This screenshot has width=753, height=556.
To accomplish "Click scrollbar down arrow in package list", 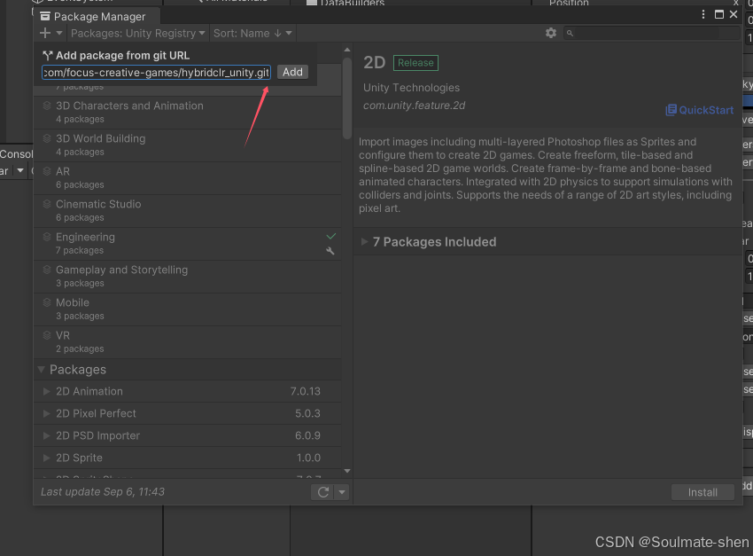I will 347,472.
